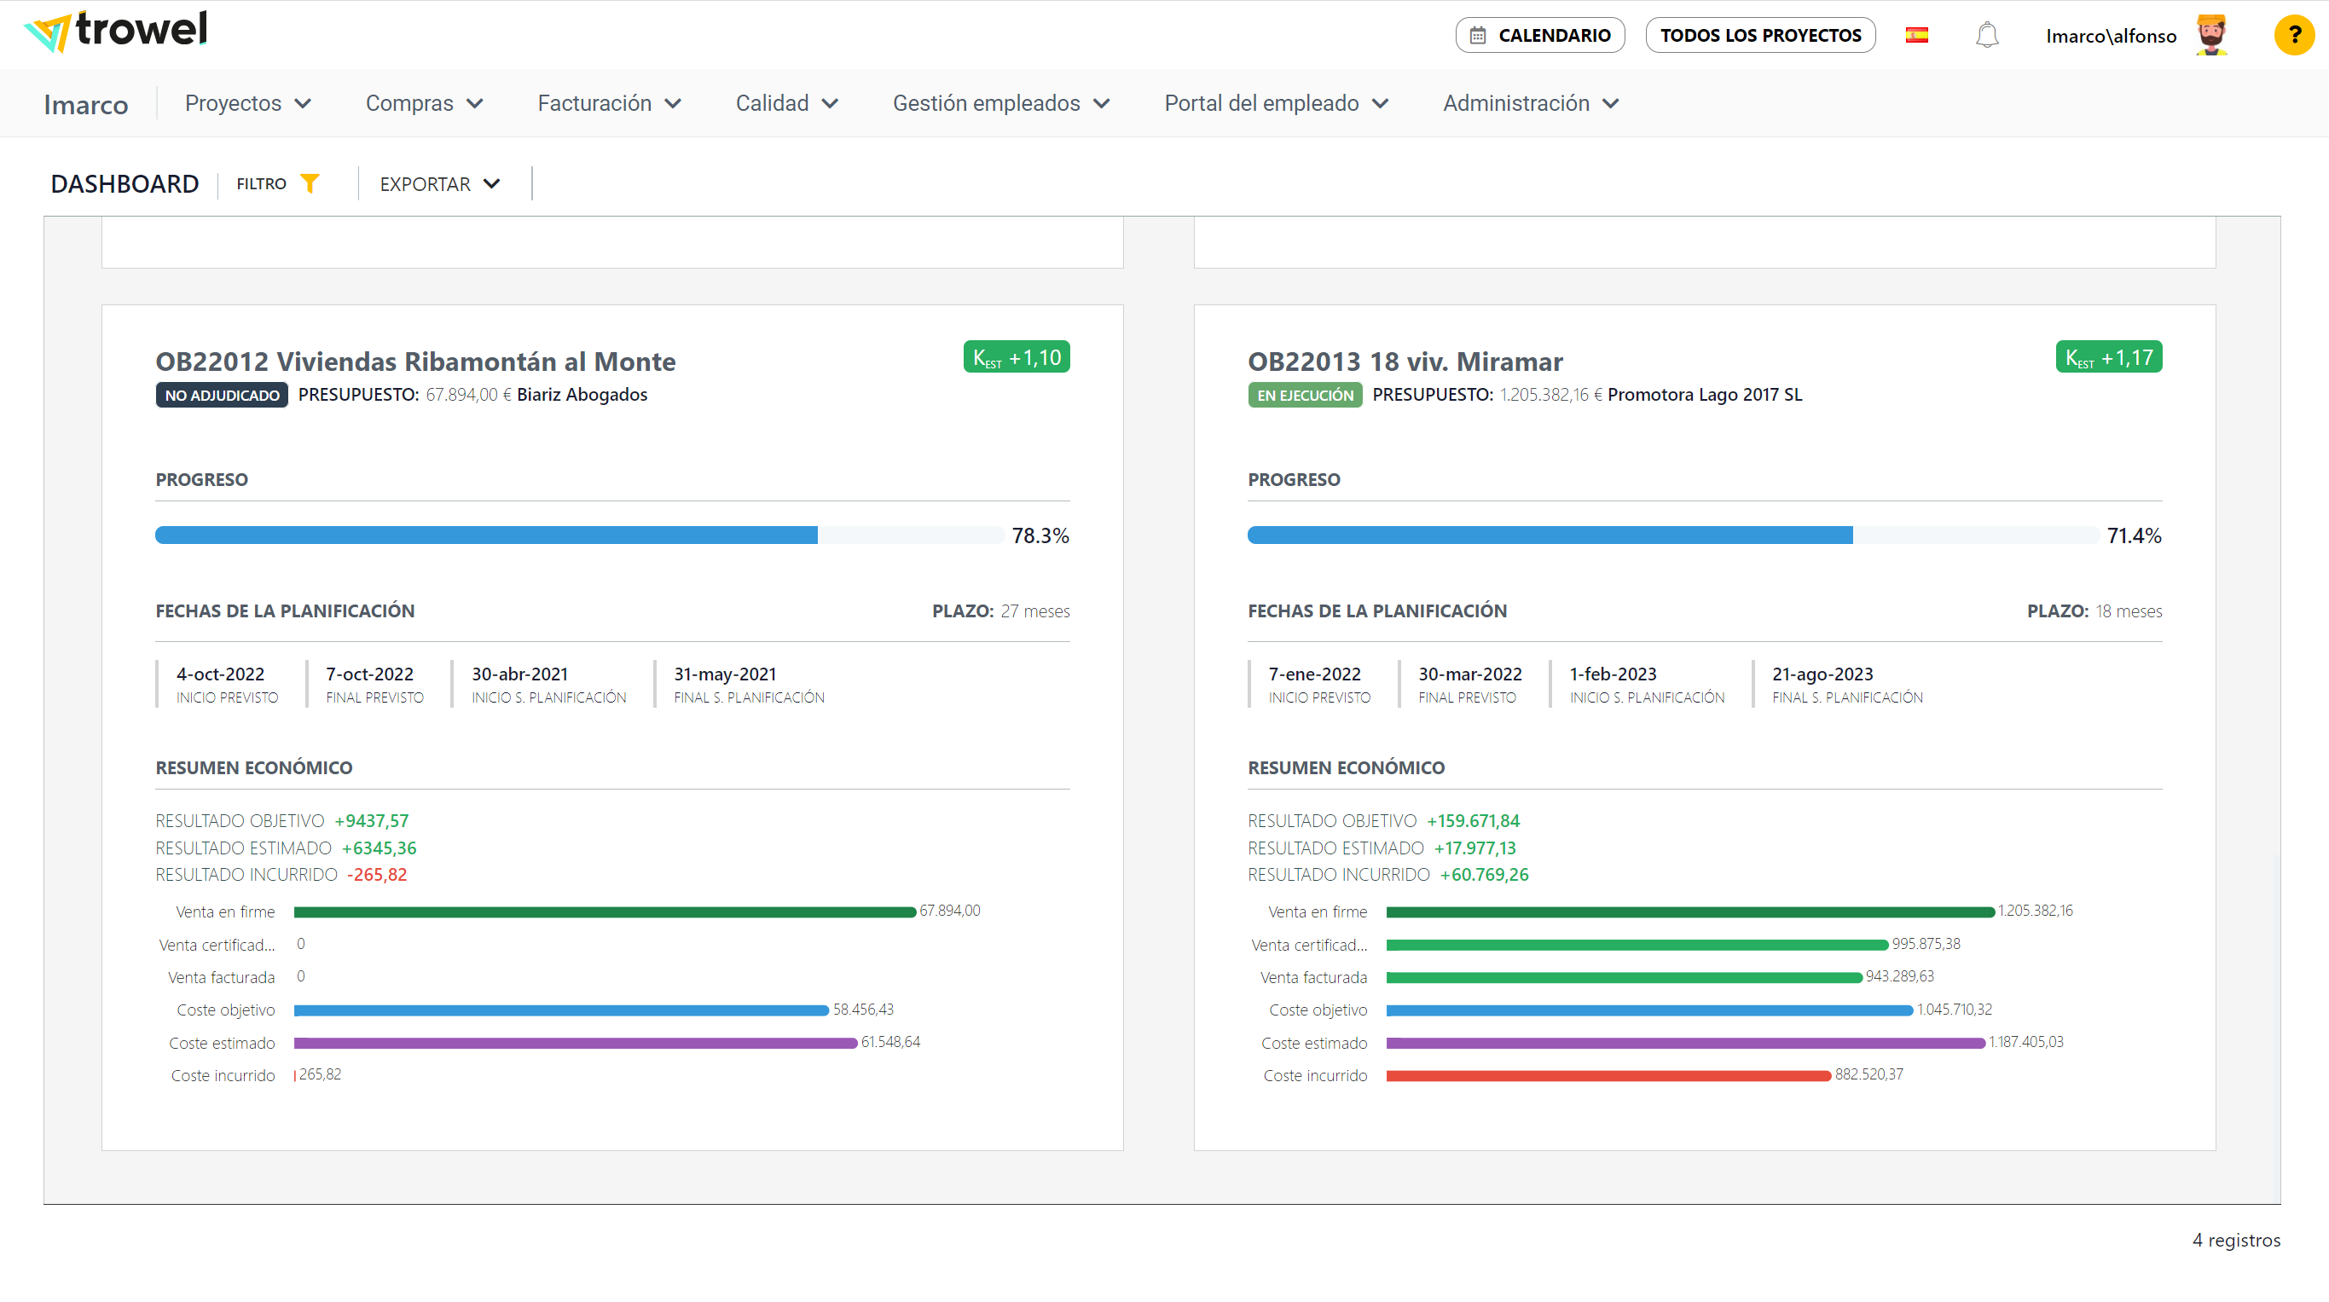The image size is (2329, 1302).
Task: Expand the Proyectos menu
Action: click(x=247, y=103)
